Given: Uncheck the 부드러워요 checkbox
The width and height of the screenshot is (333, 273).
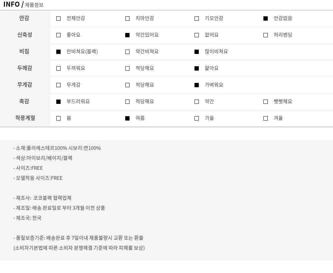Looking at the screenshot, I should click(59, 102).
